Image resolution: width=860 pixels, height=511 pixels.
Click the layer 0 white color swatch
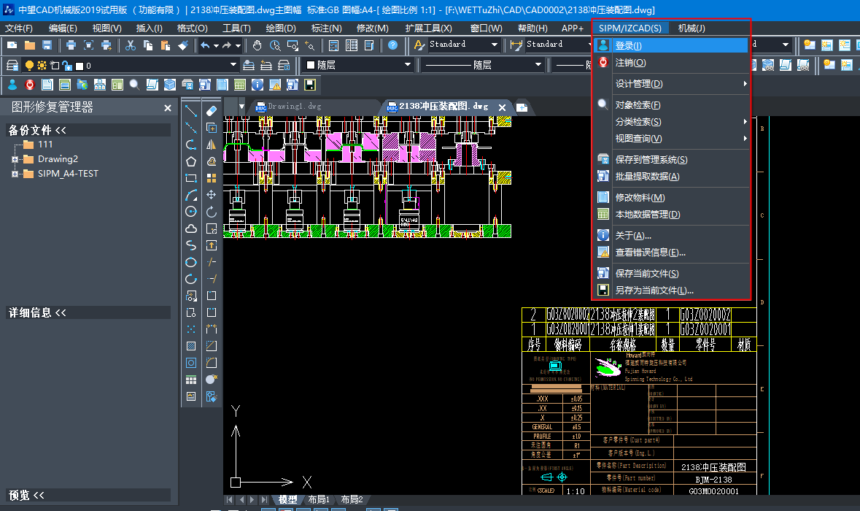pos(79,65)
